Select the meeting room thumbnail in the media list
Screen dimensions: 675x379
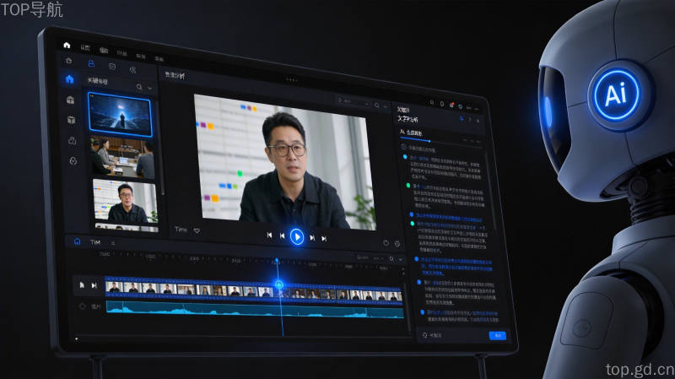point(122,157)
